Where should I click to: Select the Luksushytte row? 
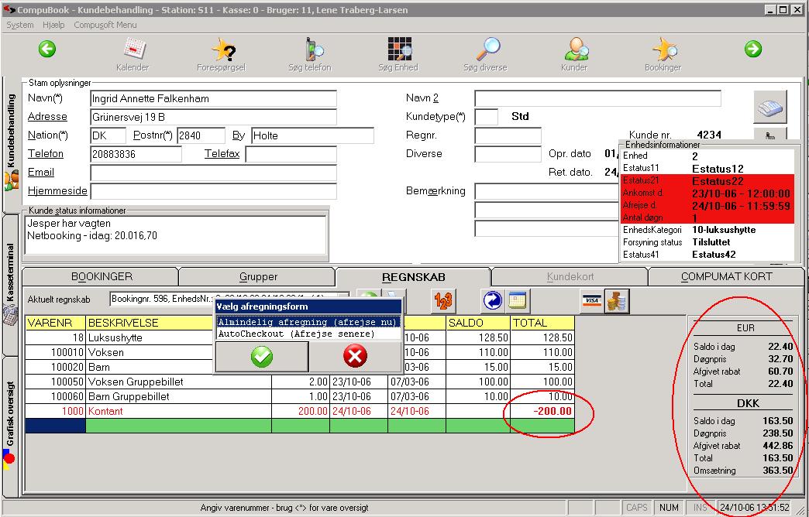[x=299, y=337]
